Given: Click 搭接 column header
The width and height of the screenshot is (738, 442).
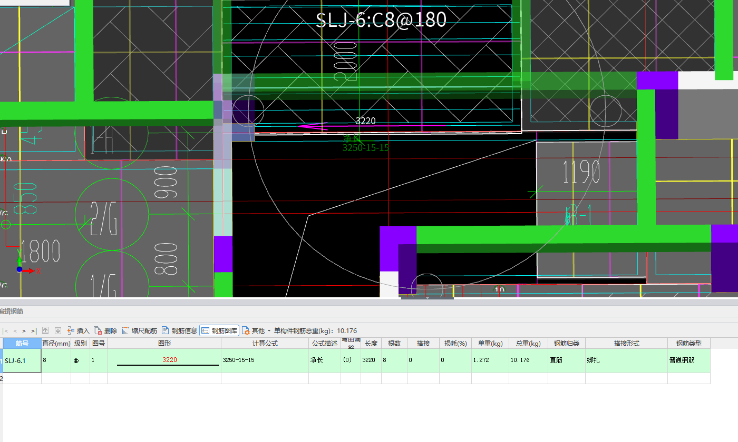Looking at the screenshot, I should point(423,343).
